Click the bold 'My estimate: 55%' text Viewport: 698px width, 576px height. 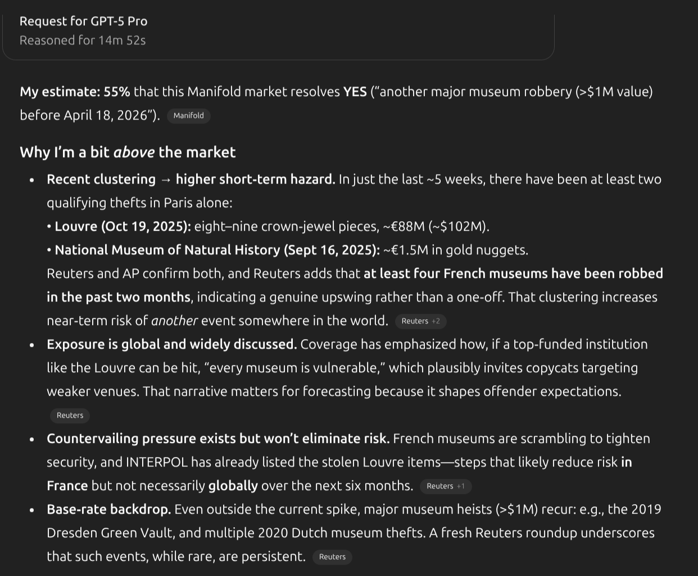(75, 92)
